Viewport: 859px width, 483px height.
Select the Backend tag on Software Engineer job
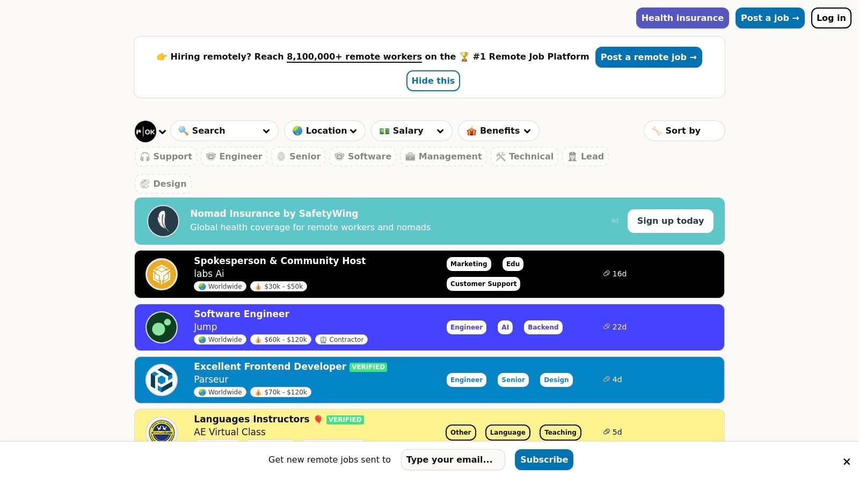pyautogui.click(x=543, y=327)
